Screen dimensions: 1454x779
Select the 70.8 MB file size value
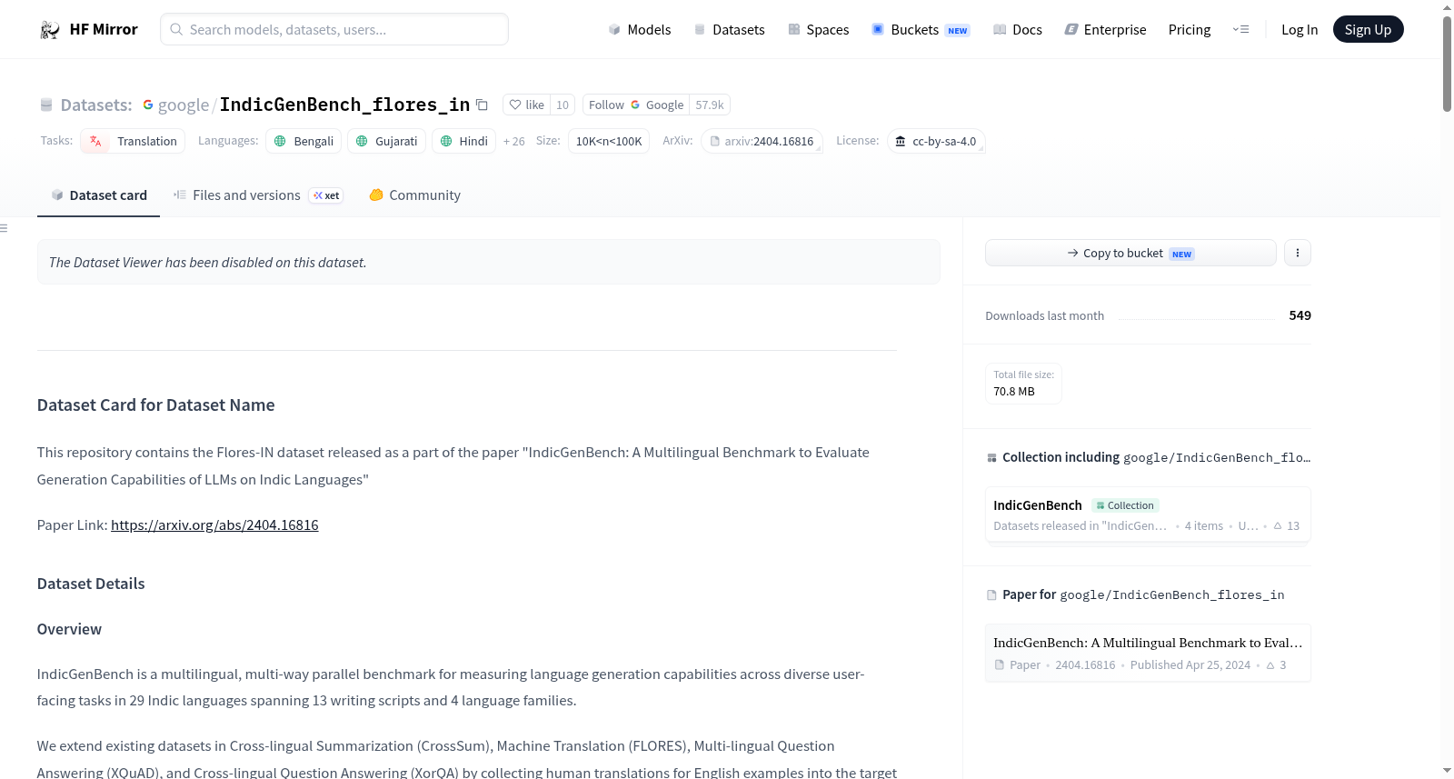1014,392
